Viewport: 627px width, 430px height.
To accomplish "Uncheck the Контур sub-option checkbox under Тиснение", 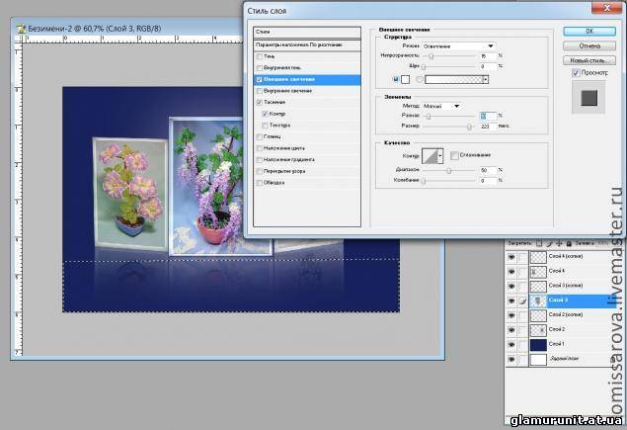I will (265, 114).
